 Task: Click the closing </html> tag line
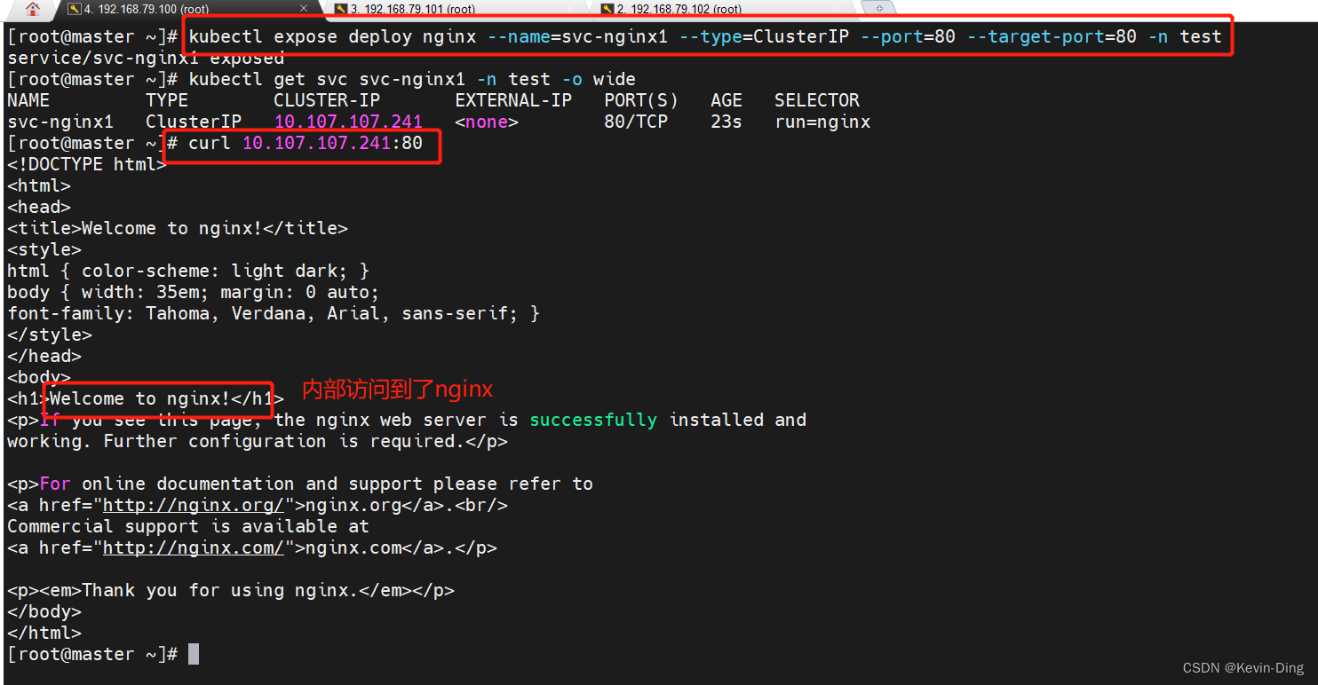[x=44, y=633]
